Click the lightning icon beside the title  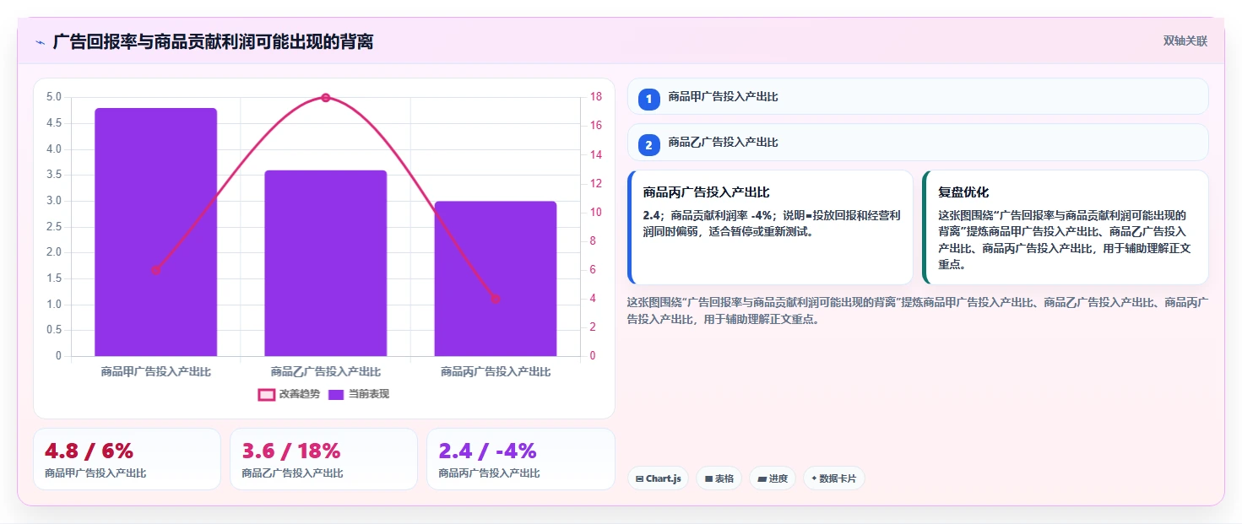click(x=40, y=42)
